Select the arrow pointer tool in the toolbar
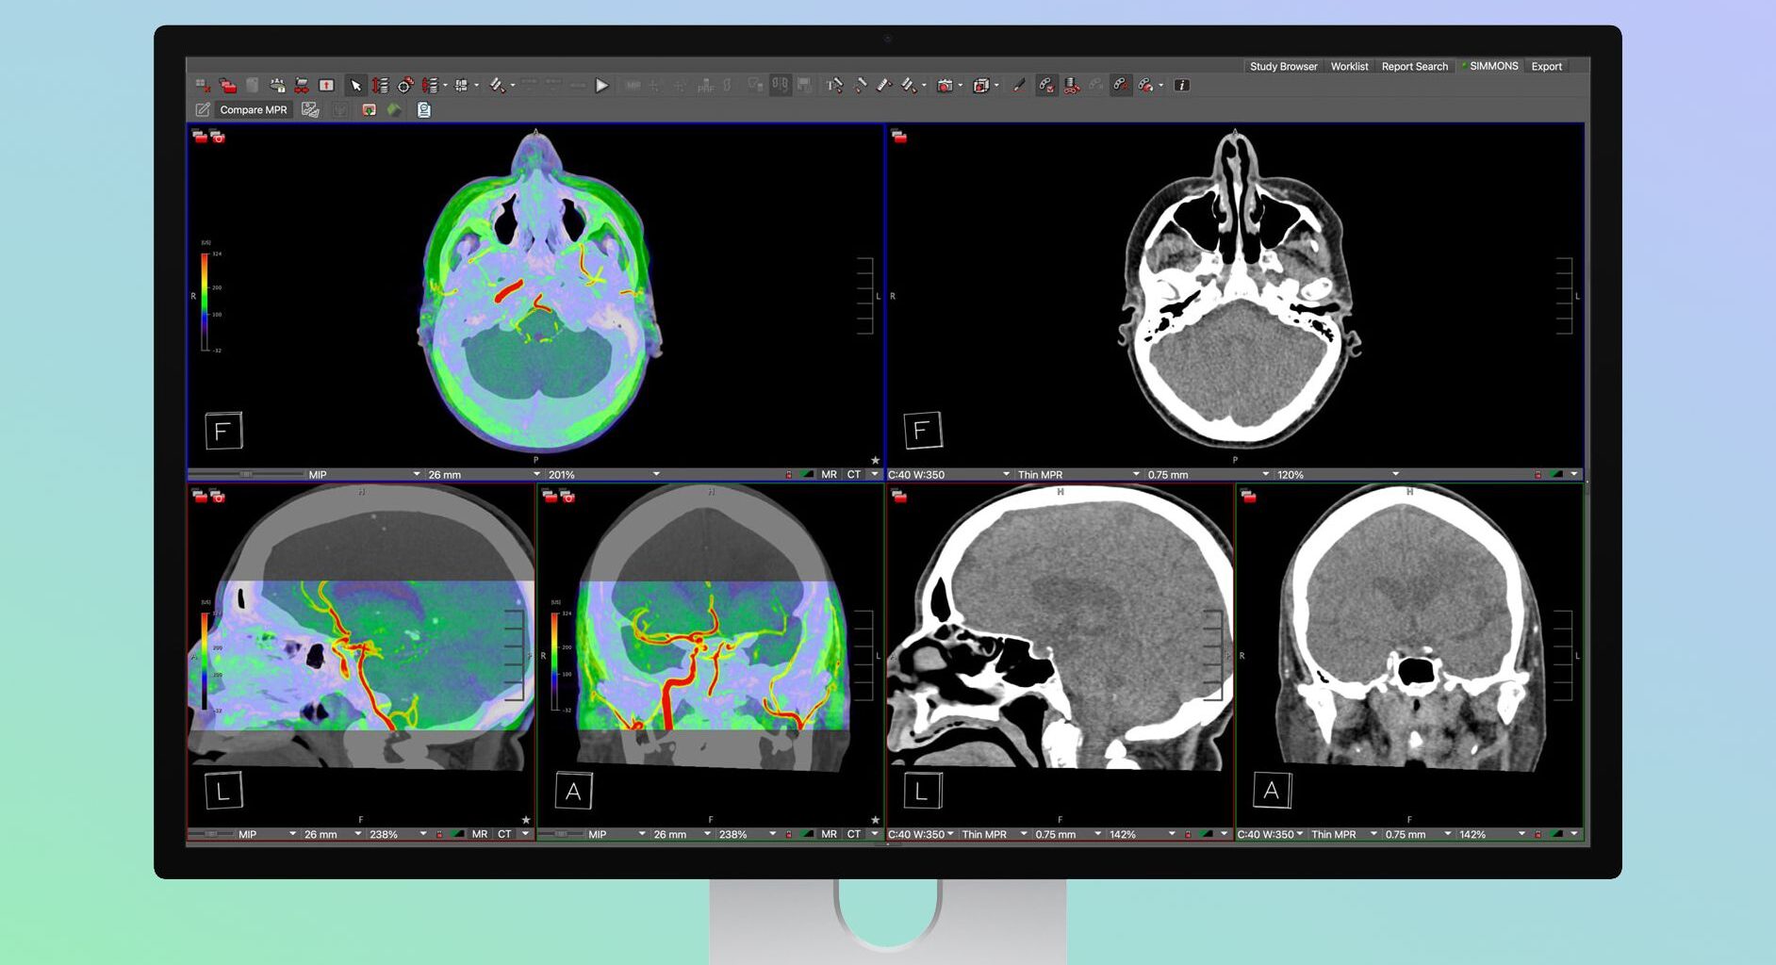The image size is (1776, 965). tap(355, 85)
